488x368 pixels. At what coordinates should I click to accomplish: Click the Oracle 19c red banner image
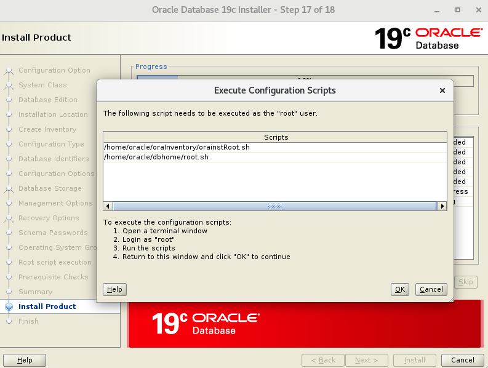tap(305, 324)
